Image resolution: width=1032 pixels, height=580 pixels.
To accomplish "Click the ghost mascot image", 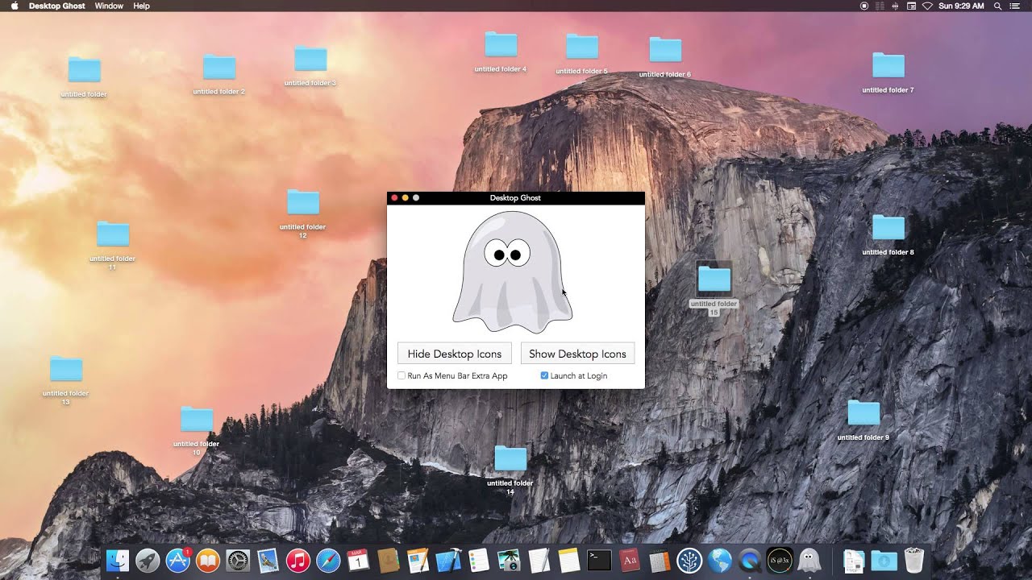I will pyautogui.click(x=512, y=271).
